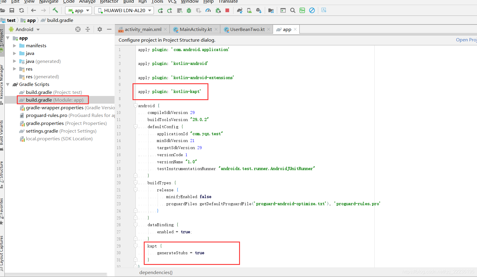Open Project Structure toolbar icon
The width and height of the screenshot is (477, 277).
pos(271,11)
